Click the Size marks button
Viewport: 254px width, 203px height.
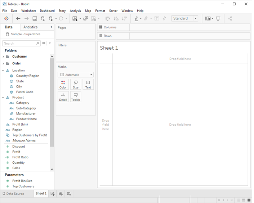tap(76, 84)
